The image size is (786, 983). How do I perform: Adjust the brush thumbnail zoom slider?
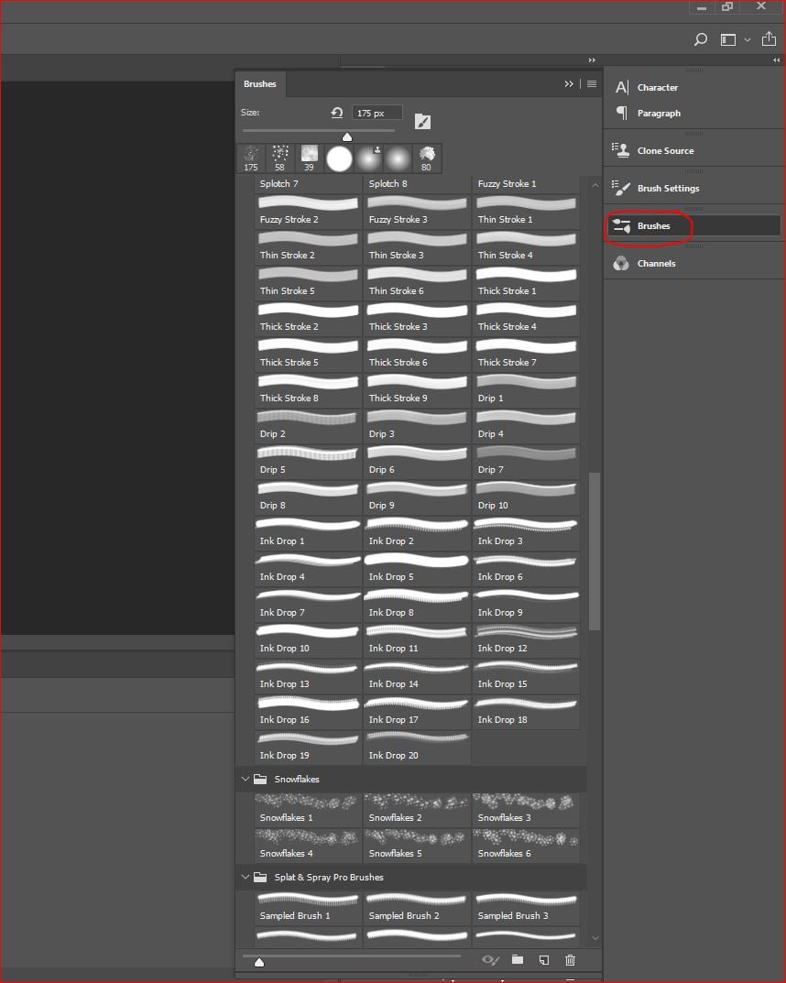pyautogui.click(x=259, y=962)
